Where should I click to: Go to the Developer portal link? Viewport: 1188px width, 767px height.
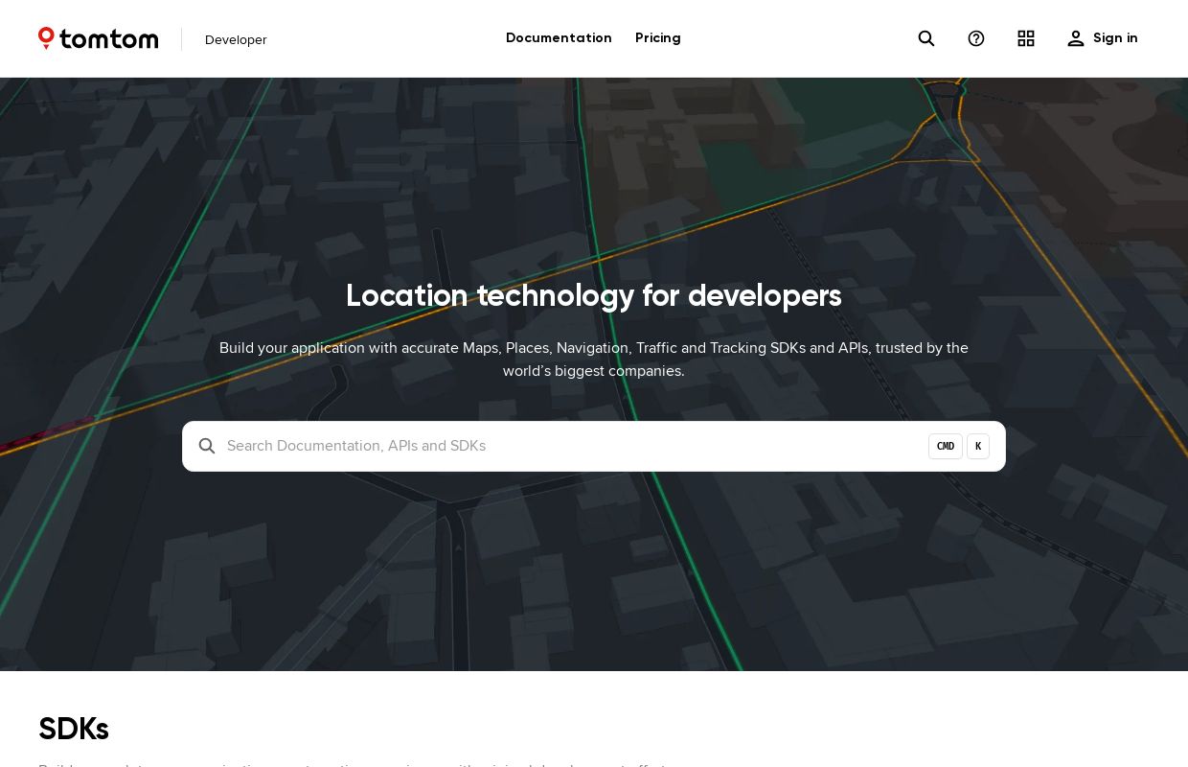click(x=236, y=39)
